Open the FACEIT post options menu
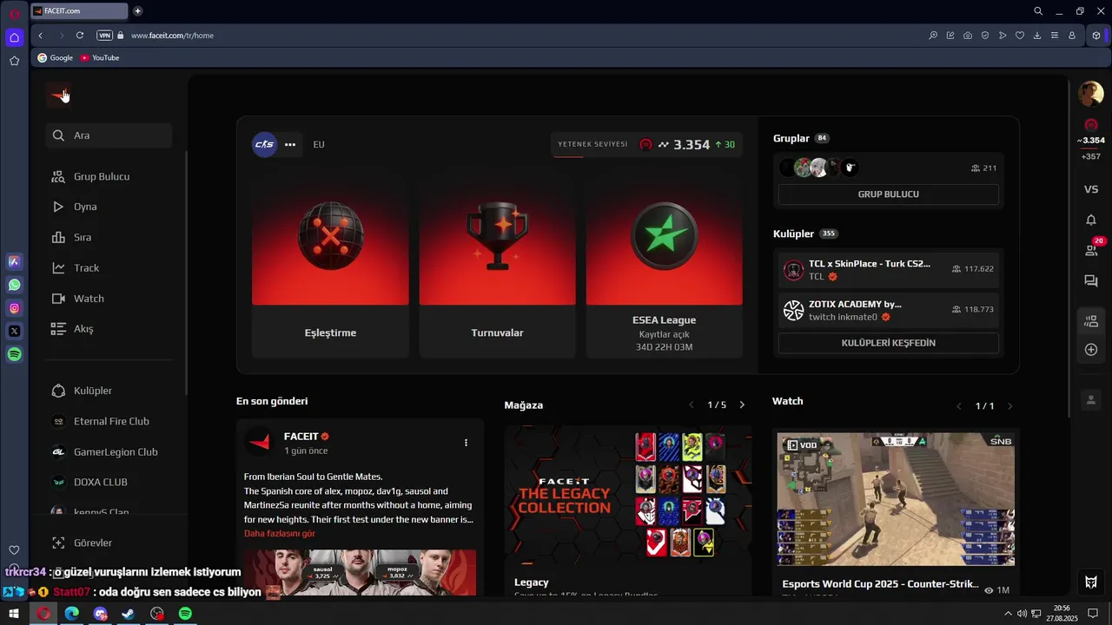The height and width of the screenshot is (625, 1112). point(466,443)
